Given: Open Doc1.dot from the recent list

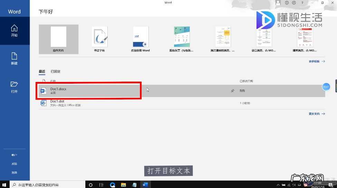Looking at the screenshot, I should [182, 103].
